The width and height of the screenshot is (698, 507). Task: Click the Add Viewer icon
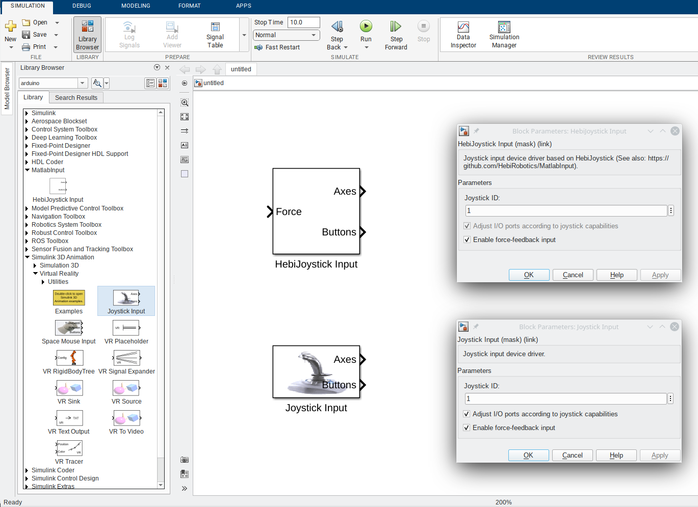click(x=172, y=27)
